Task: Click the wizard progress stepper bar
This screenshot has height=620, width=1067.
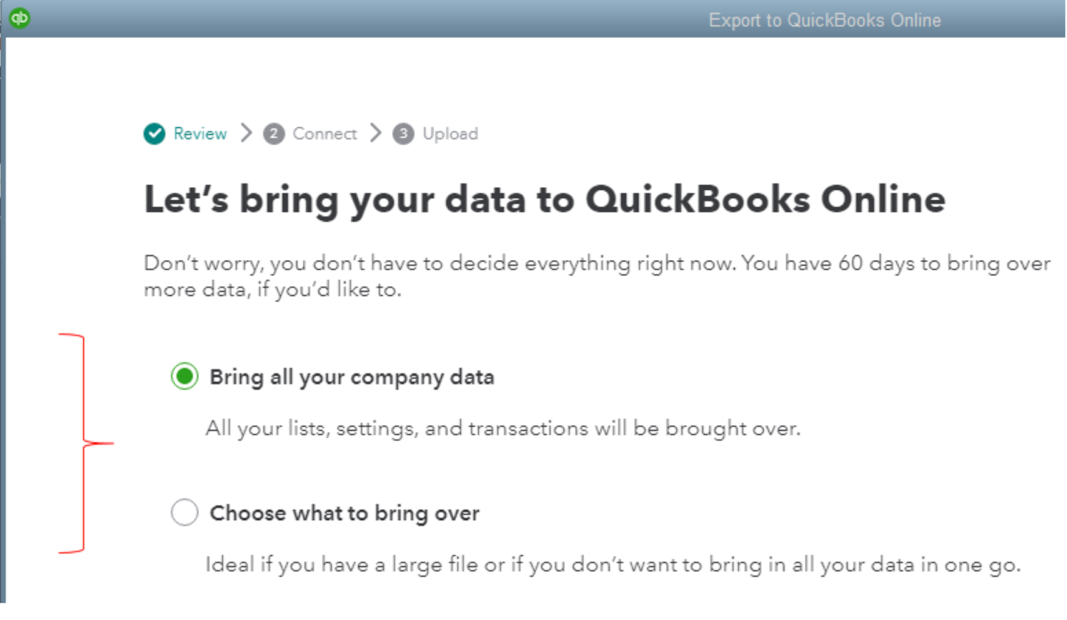Action: click(x=310, y=133)
